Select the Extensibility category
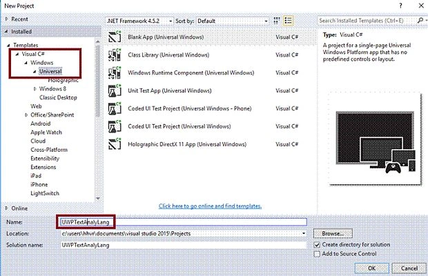The image size is (428, 276). click(x=45, y=159)
